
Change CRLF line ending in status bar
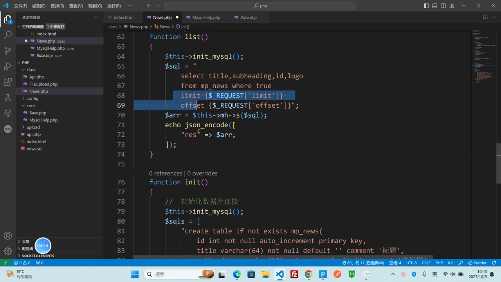coord(426,263)
